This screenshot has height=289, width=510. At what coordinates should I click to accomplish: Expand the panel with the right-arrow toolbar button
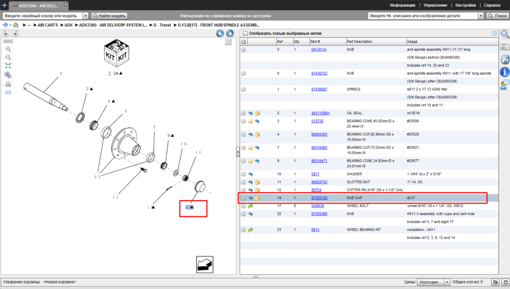pyautogui.click(x=15, y=33)
